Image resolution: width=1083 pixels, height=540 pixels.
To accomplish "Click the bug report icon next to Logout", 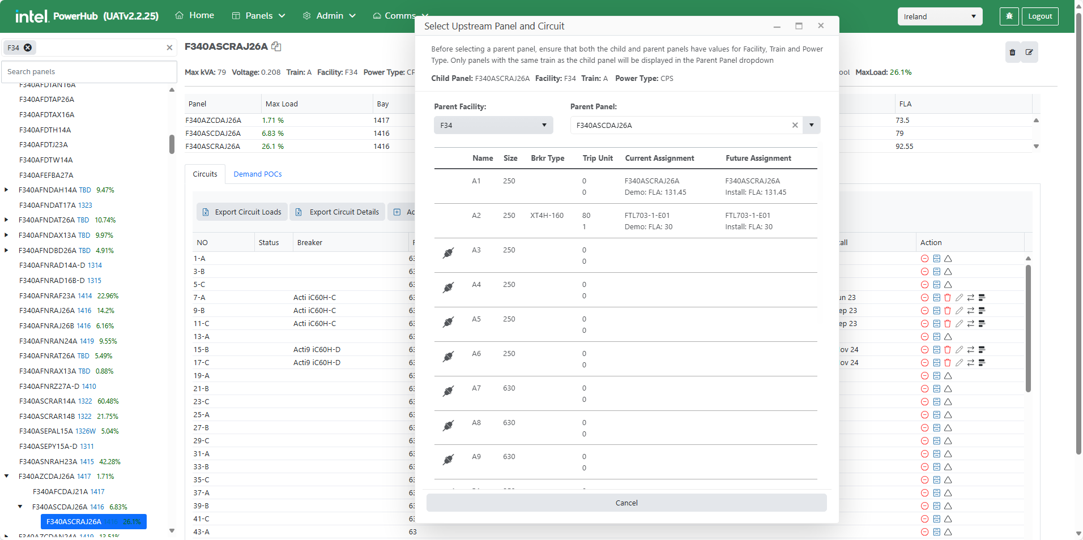I will click(x=1009, y=16).
